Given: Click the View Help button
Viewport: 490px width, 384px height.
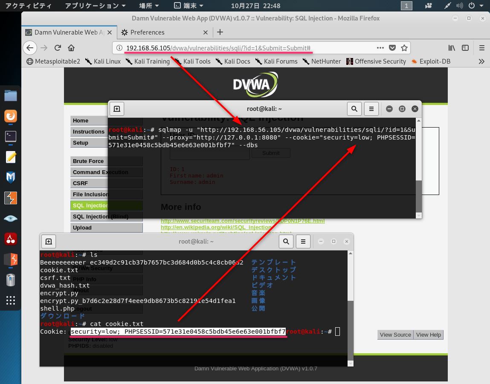Looking at the screenshot, I should [x=429, y=335].
